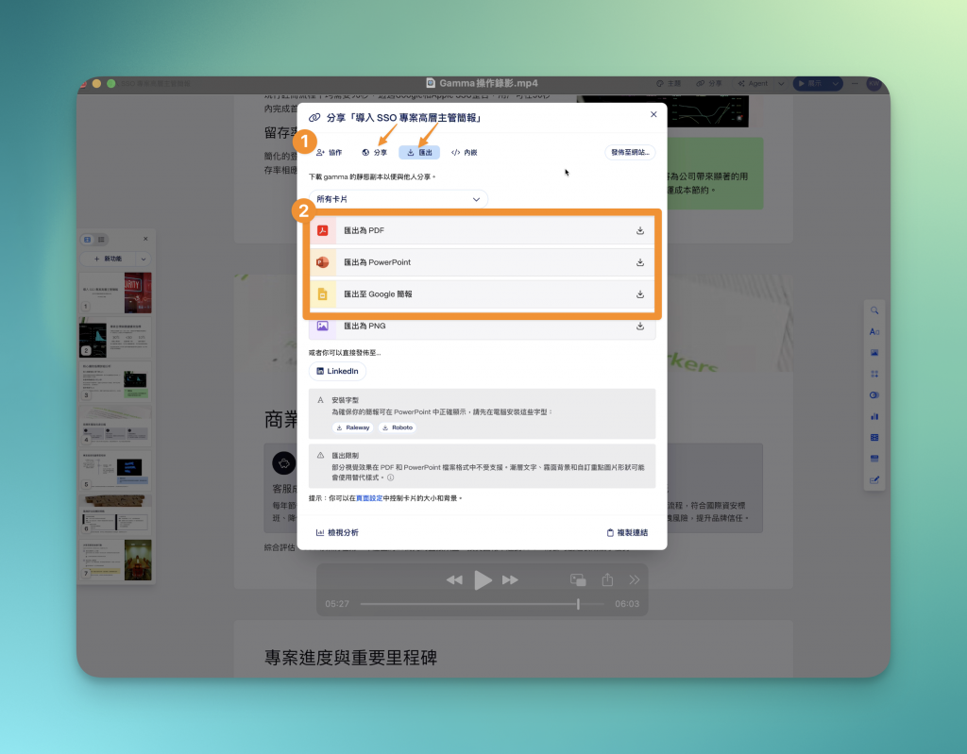Select slide thumbnail 5
The height and width of the screenshot is (754, 967).
coord(115,471)
